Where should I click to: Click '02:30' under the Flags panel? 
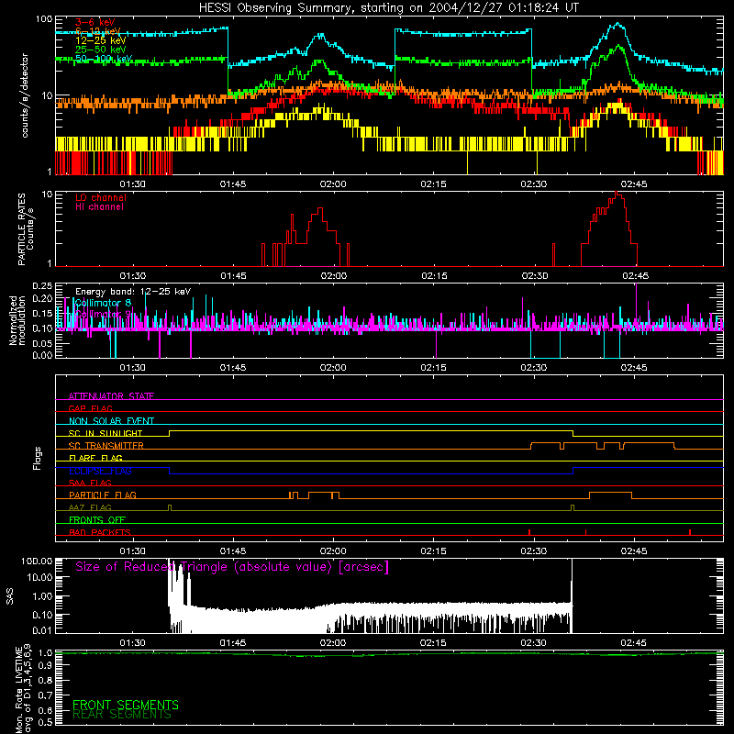[534, 551]
